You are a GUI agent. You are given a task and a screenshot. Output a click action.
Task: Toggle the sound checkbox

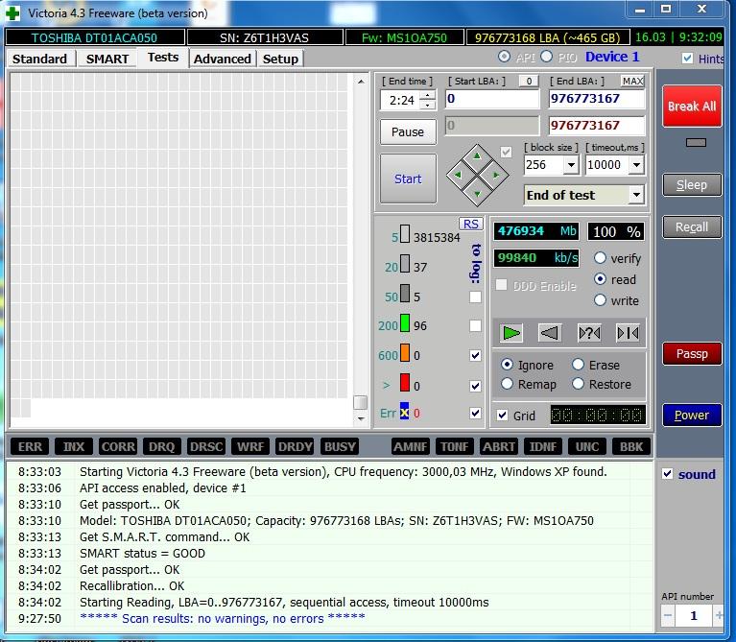(668, 474)
